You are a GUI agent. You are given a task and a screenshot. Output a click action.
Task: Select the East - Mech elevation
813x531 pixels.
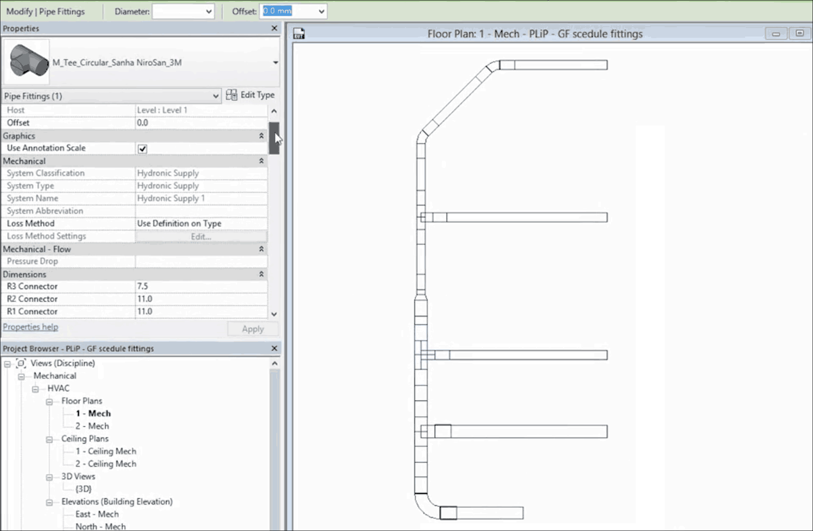97,514
